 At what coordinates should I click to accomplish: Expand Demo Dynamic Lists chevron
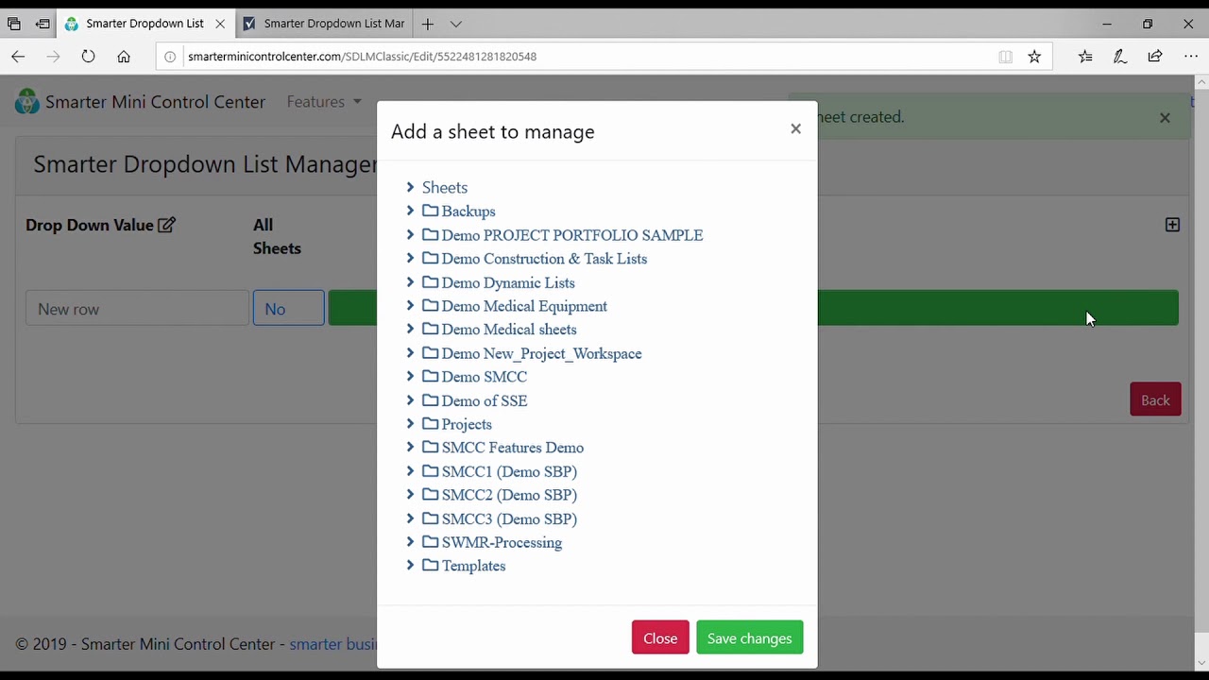click(410, 281)
